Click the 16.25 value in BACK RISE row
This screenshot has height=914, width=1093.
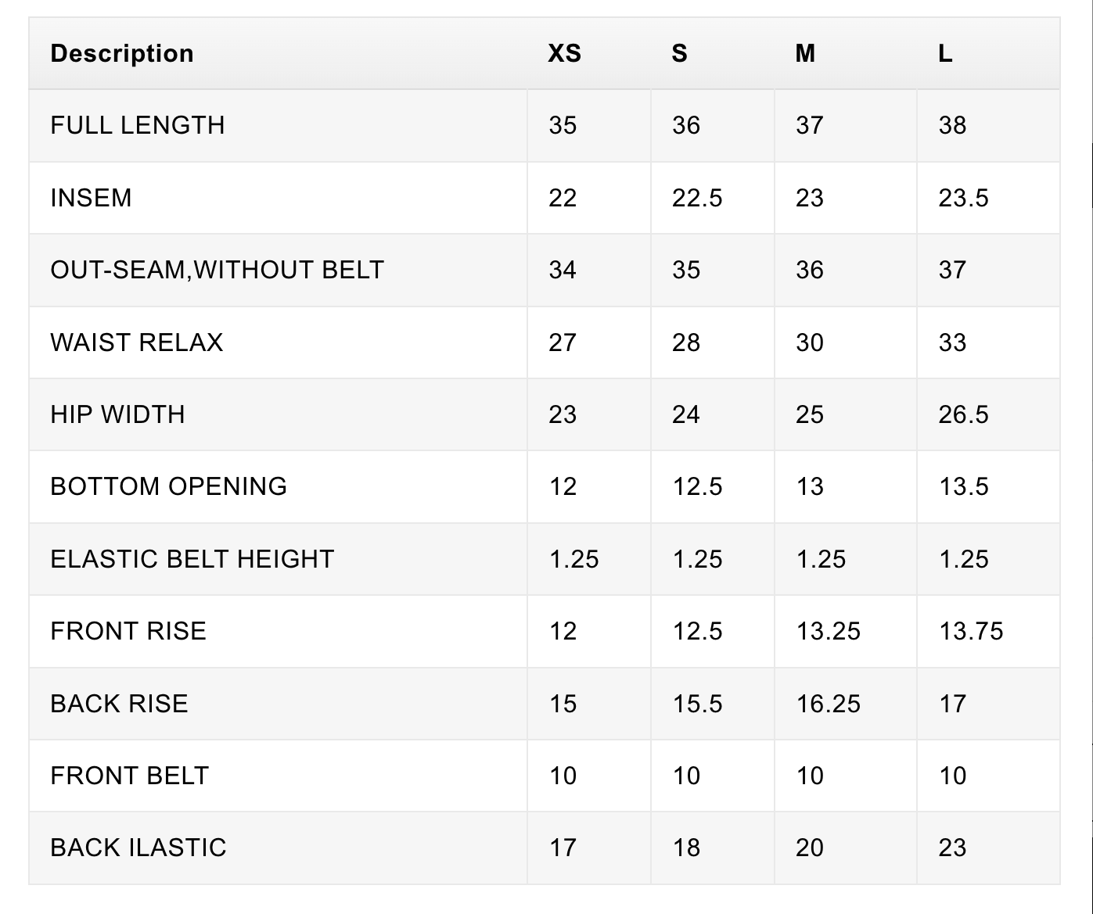click(829, 704)
